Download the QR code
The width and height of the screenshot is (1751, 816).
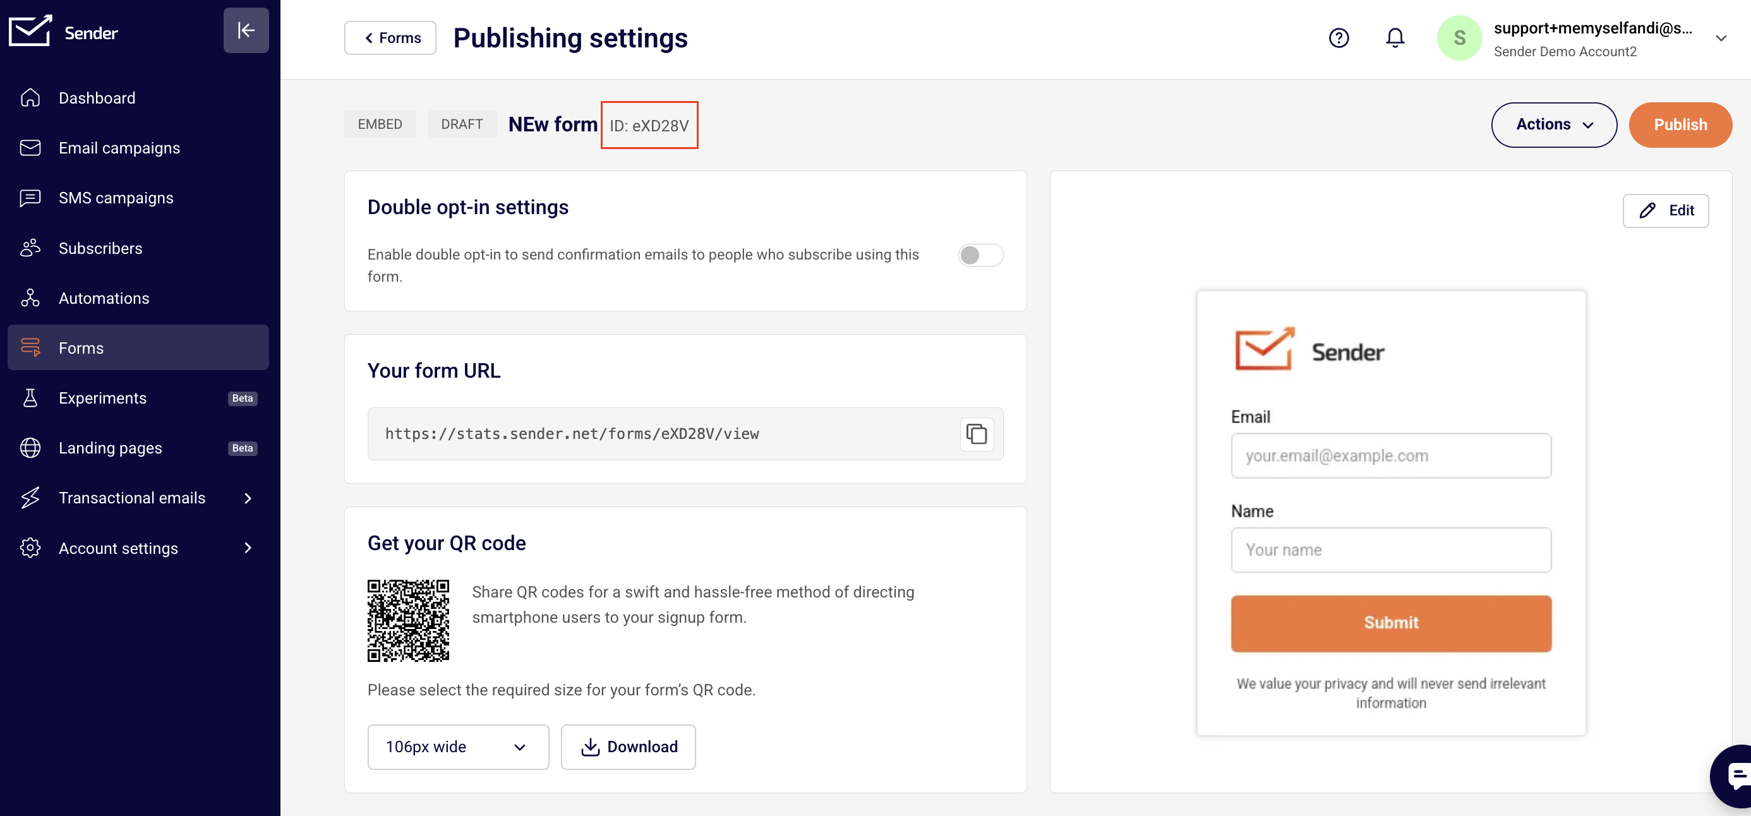click(x=627, y=746)
